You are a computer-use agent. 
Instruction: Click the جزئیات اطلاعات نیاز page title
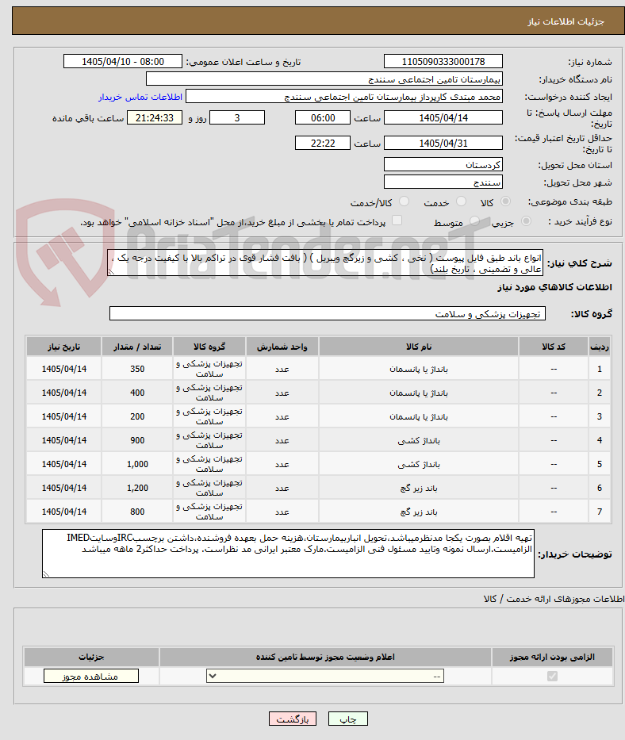566,21
